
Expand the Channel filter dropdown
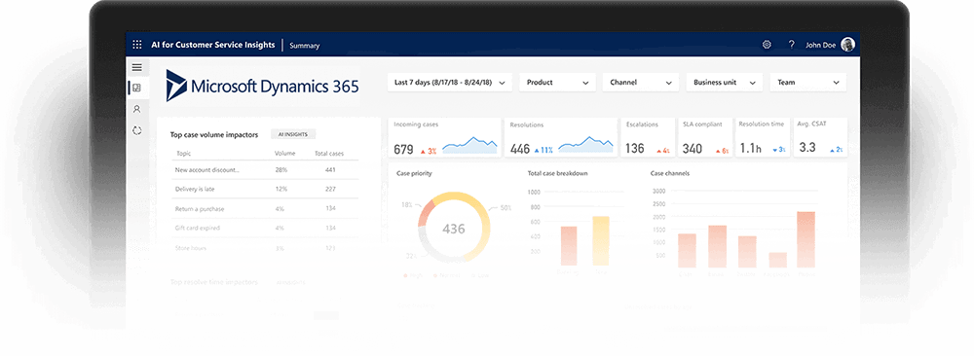pos(641,83)
